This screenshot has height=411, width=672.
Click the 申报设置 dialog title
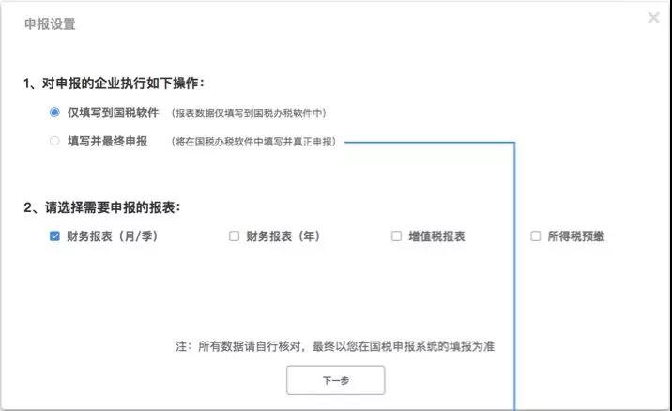point(50,24)
